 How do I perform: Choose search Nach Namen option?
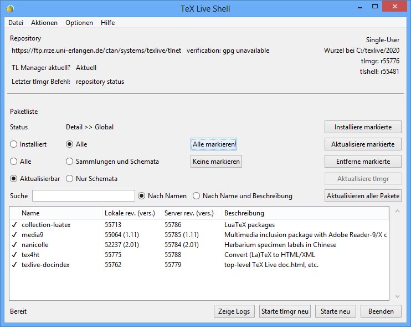[142, 195]
